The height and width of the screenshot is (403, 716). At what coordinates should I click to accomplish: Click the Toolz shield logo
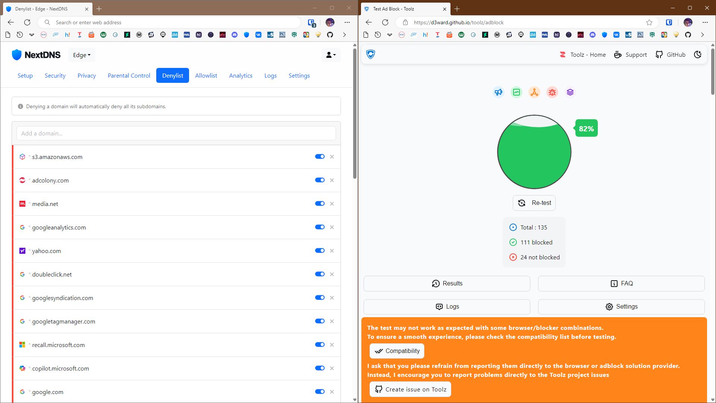pyautogui.click(x=371, y=54)
